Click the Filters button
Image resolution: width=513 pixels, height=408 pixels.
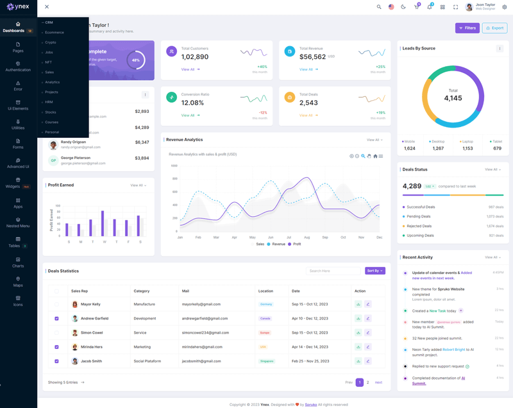tap(467, 28)
